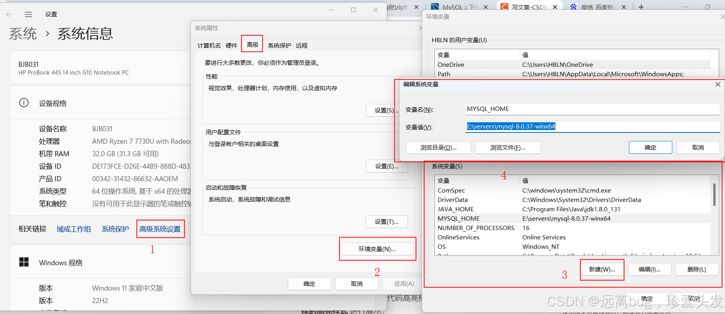Screen dimensions: 725x314
Task: Click 确定 in System Properties dialog
Action: click(x=309, y=284)
